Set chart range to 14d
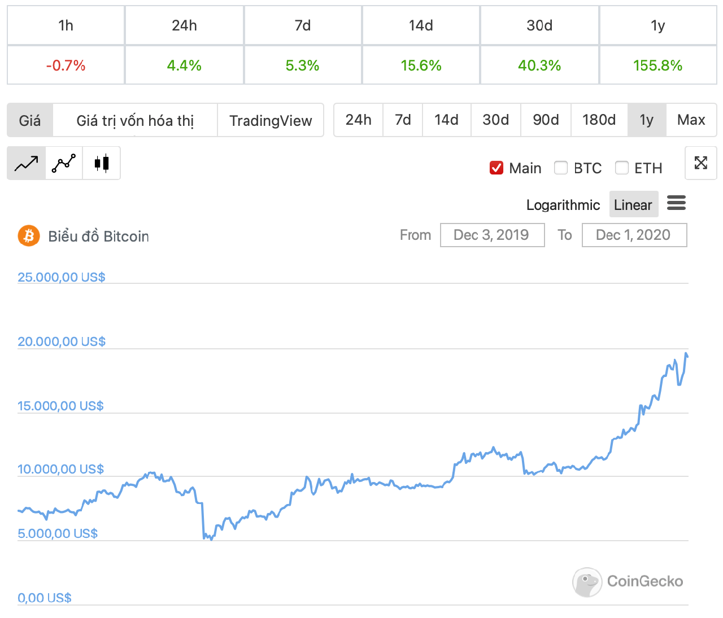 click(x=446, y=120)
